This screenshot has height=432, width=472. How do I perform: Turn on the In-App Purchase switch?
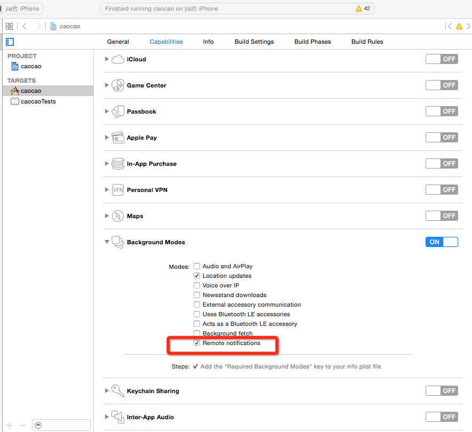tap(442, 164)
